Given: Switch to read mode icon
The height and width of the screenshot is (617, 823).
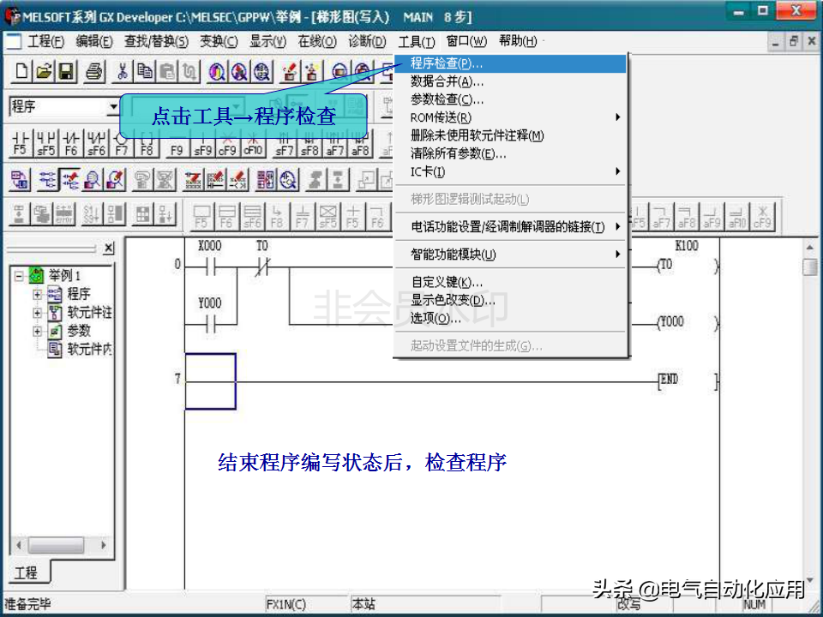Looking at the screenshot, I should (x=48, y=180).
